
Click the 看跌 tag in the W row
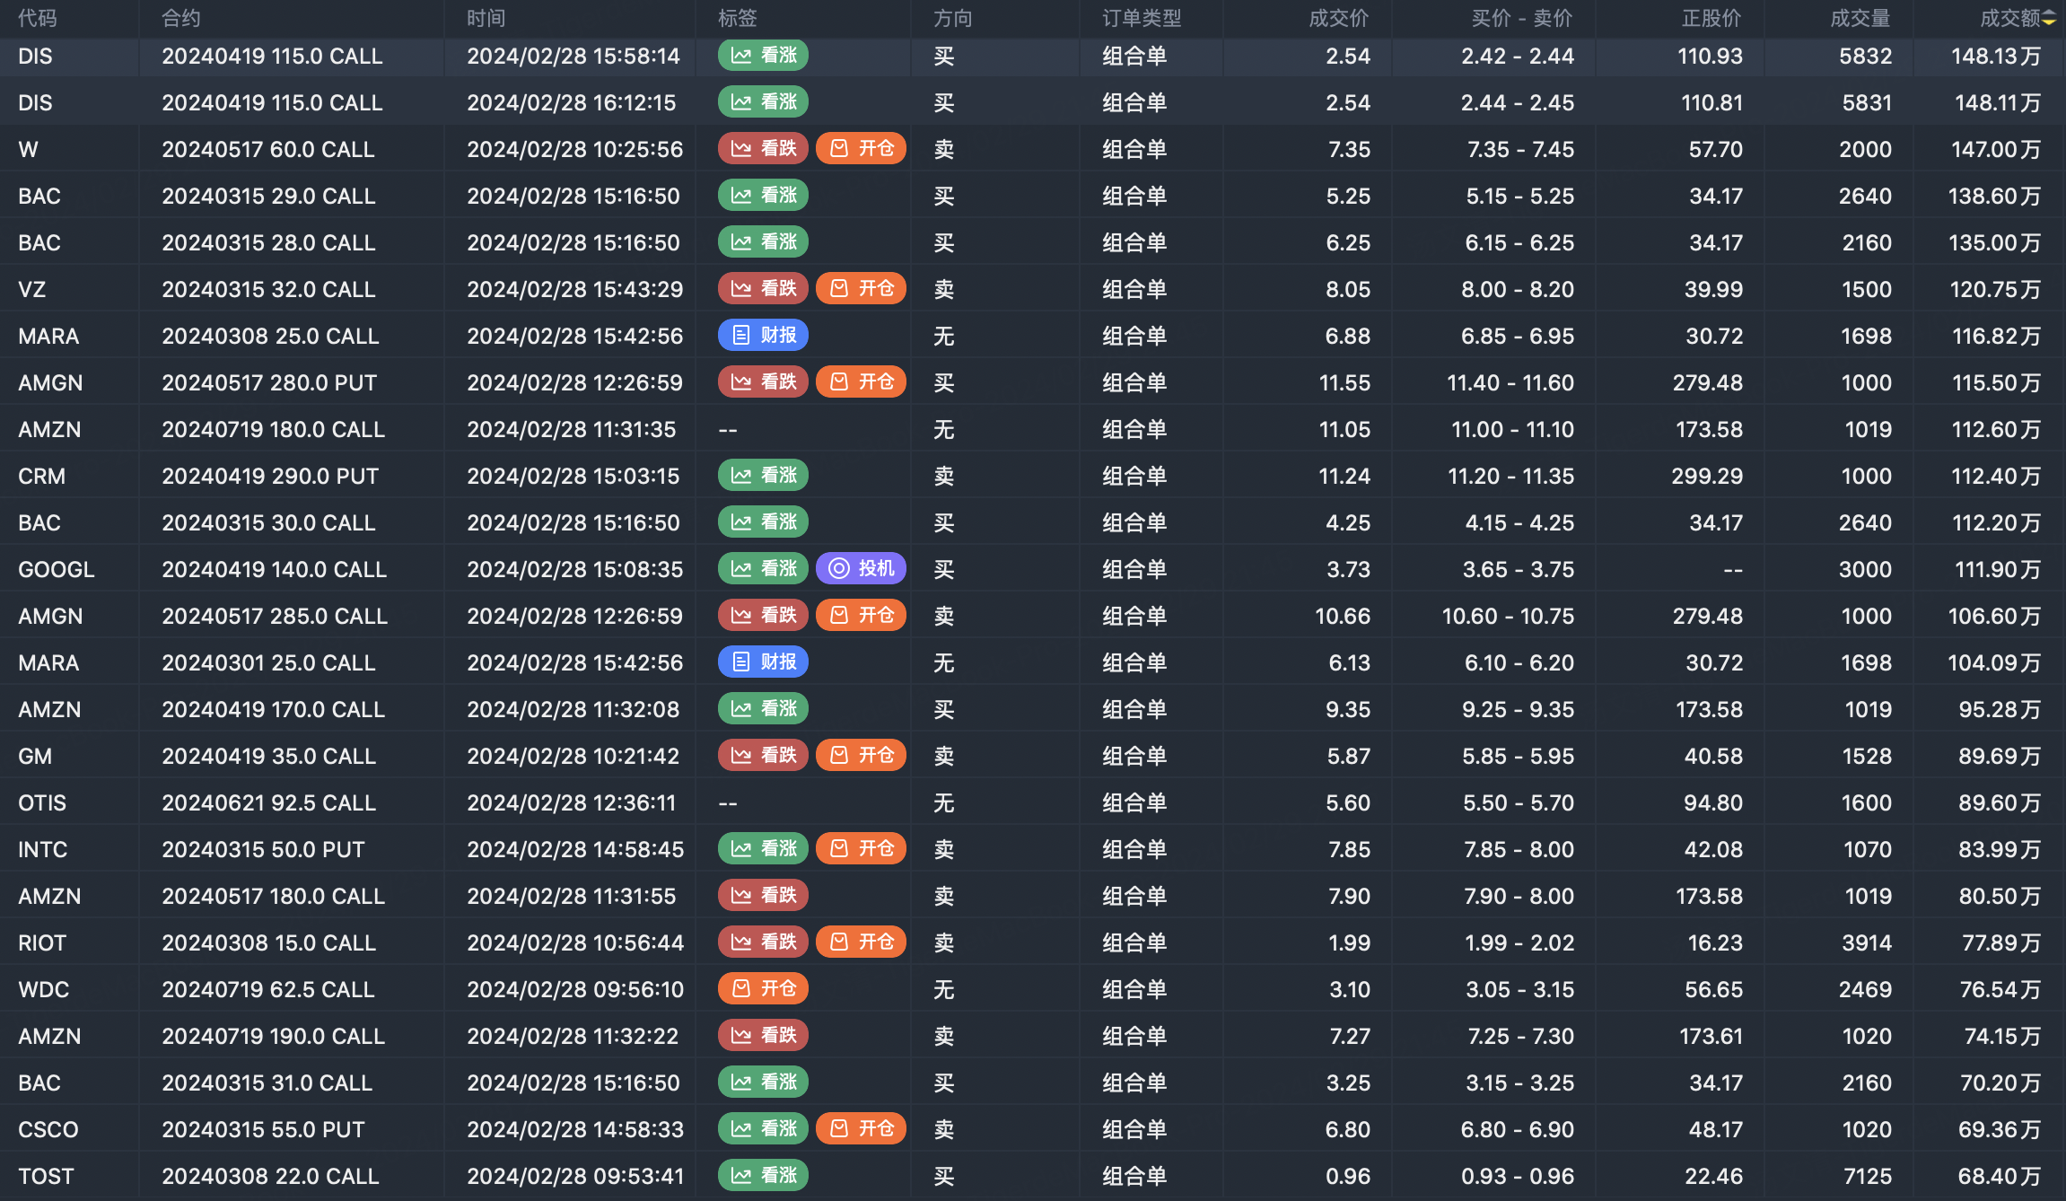[763, 149]
